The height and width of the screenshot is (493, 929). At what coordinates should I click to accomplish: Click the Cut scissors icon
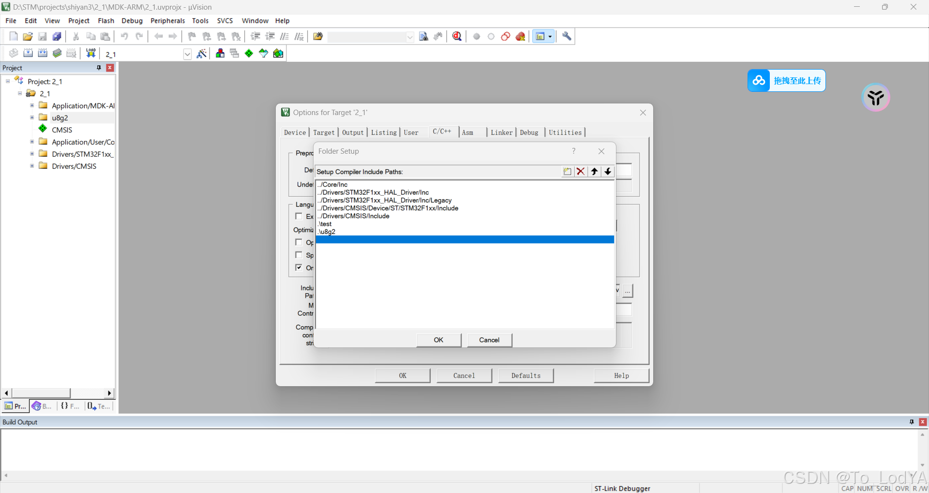point(76,36)
